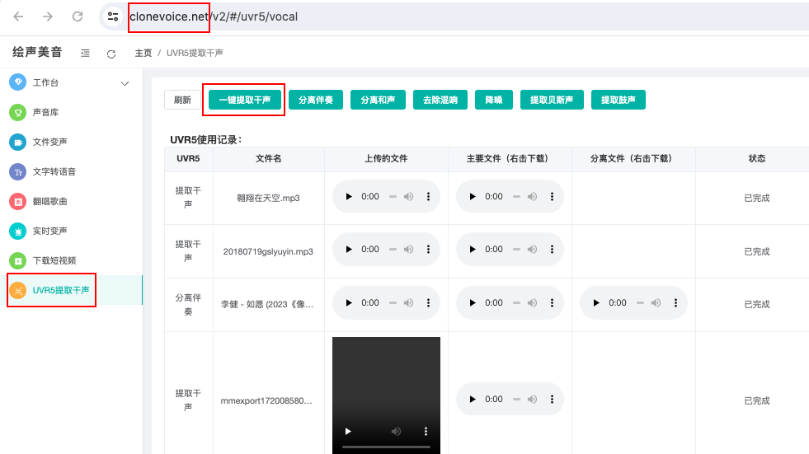Click the header refresh circle icon

[x=111, y=54]
